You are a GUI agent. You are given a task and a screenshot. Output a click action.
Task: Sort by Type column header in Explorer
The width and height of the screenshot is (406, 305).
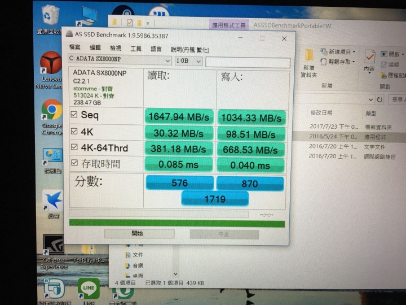(x=371, y=114)
